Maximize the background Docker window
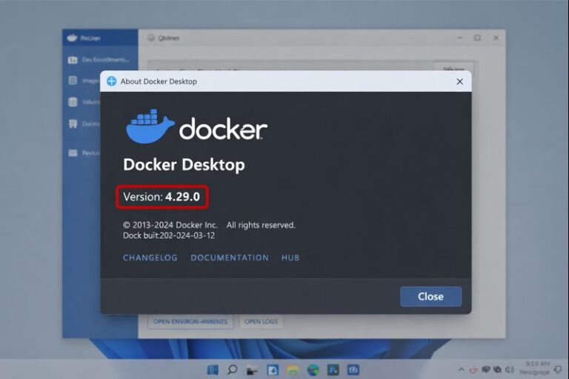Viewport: 569px width, 379px height. (478, 38)
